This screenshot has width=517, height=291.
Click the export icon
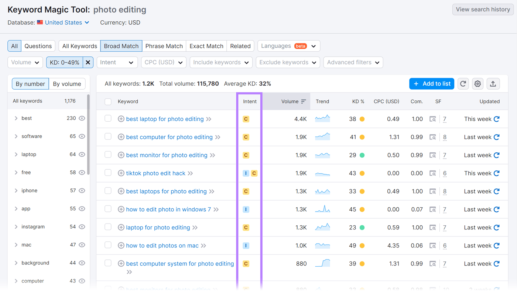(493, 84)
